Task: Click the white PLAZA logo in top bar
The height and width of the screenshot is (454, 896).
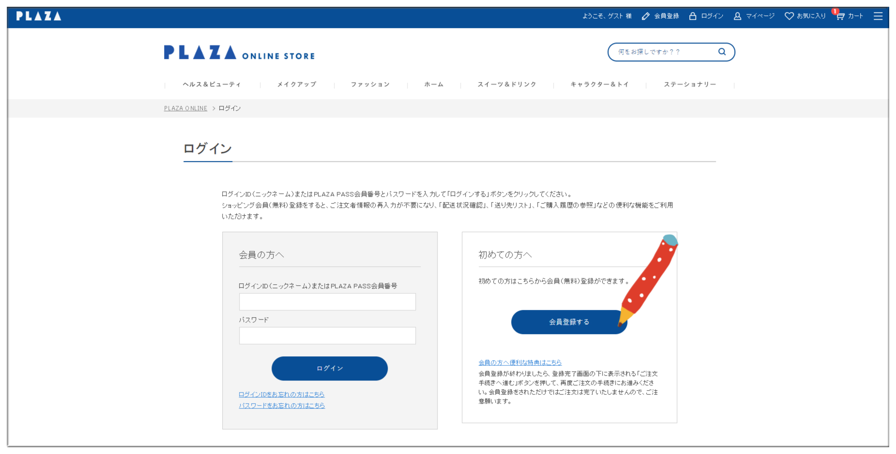Action: [39, 16]
